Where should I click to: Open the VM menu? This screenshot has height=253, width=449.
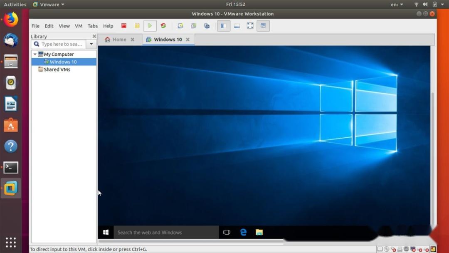coord(79,26)
